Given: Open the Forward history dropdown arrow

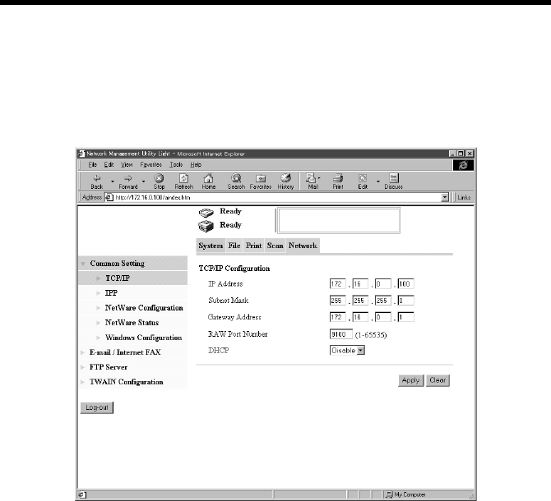Looking at the screenshot, I should pyautogui.click(x=143, y=182).
